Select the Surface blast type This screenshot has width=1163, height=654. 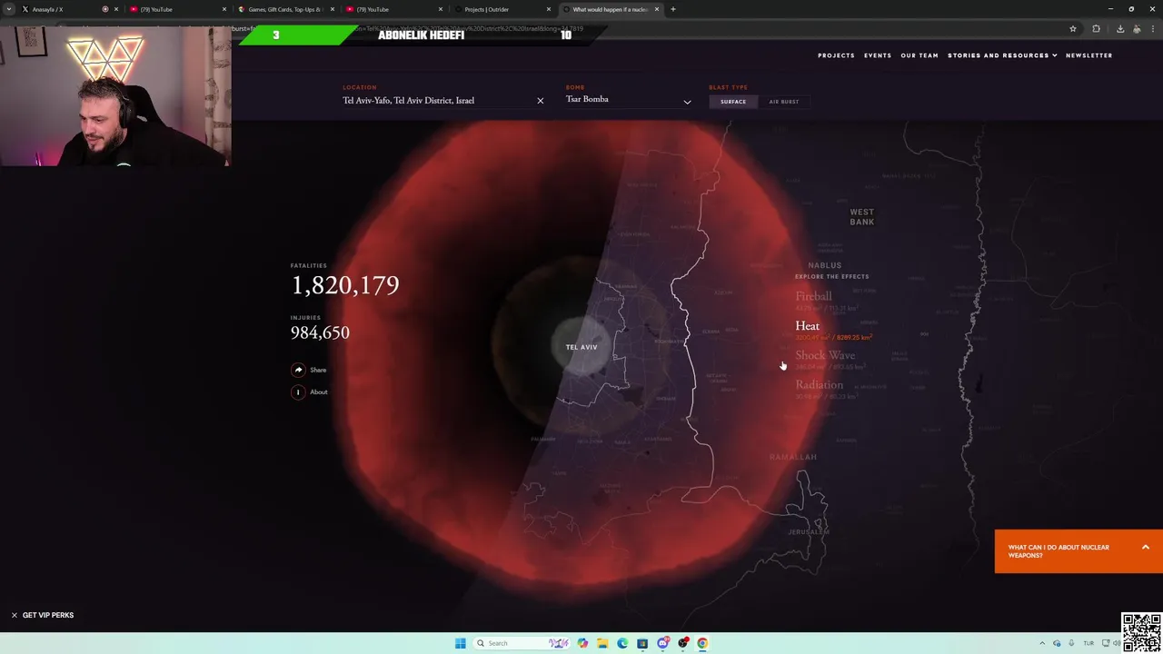click(x=733, y=102)
